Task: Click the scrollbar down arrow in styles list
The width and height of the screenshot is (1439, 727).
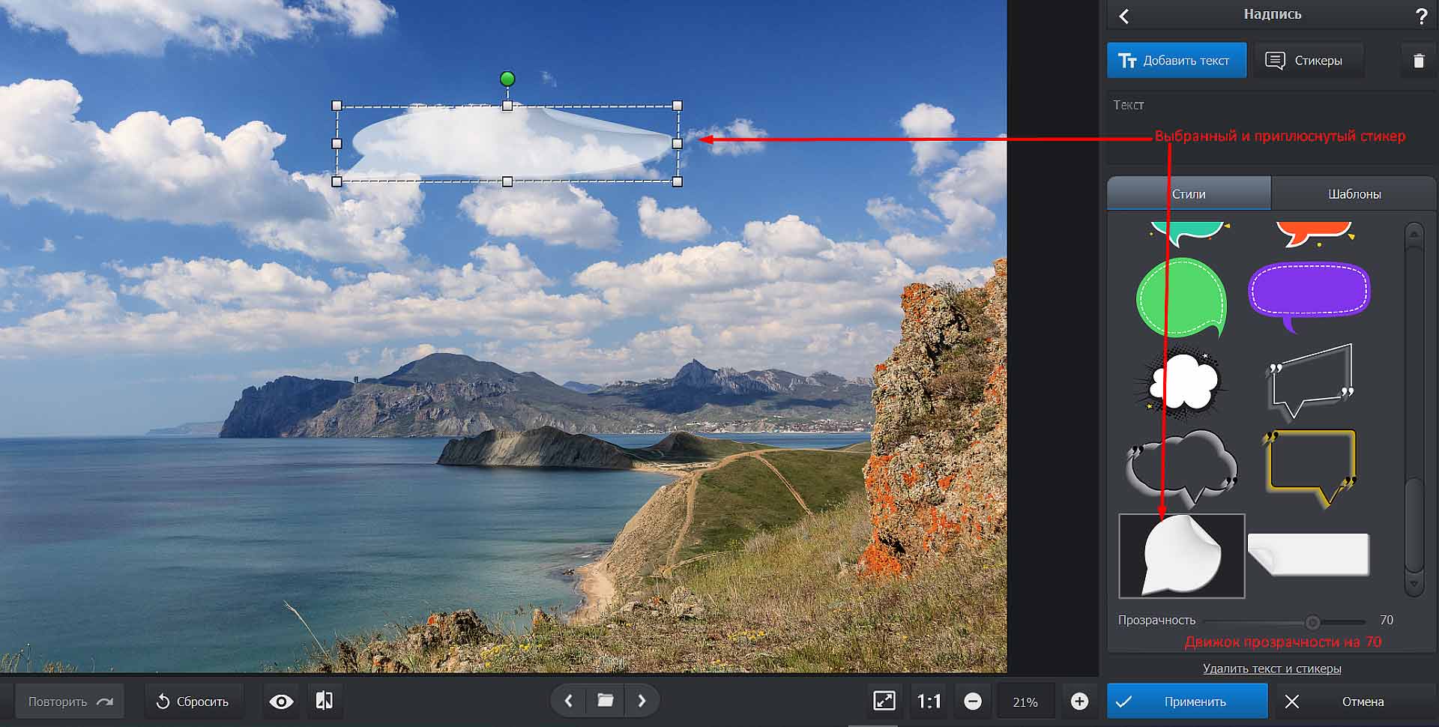Action: click(x=1414, y=585)
